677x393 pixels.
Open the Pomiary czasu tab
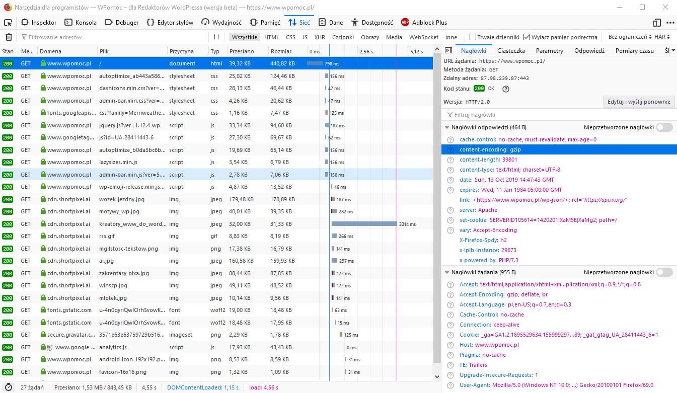634,51
